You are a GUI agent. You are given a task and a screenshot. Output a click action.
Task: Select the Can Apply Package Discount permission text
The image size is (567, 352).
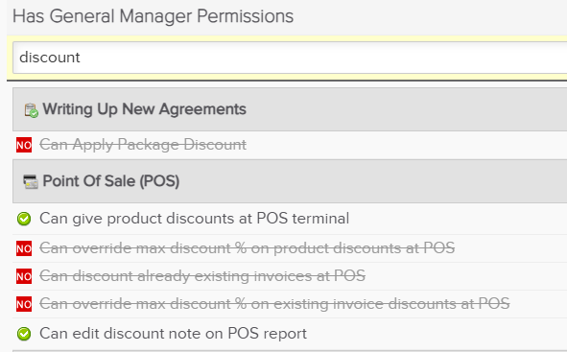(143, 145)
